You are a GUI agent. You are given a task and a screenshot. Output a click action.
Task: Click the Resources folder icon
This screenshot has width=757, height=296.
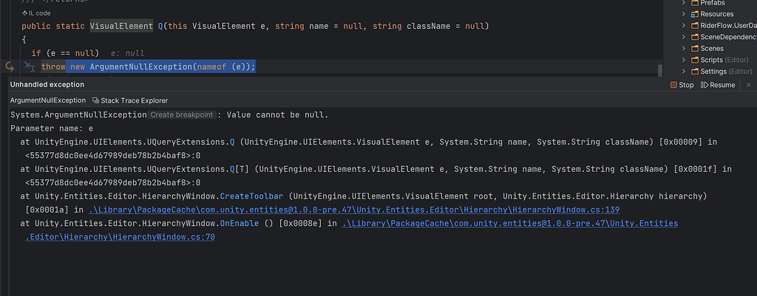click(694, 14)
